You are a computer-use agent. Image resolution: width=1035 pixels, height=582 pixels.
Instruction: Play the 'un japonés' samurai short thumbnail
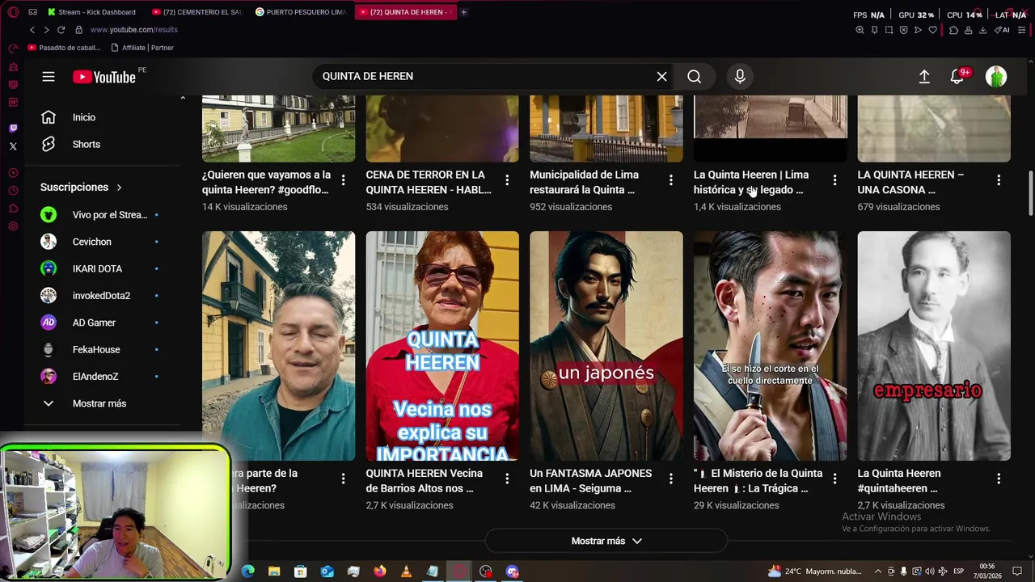tap(606, 346)
